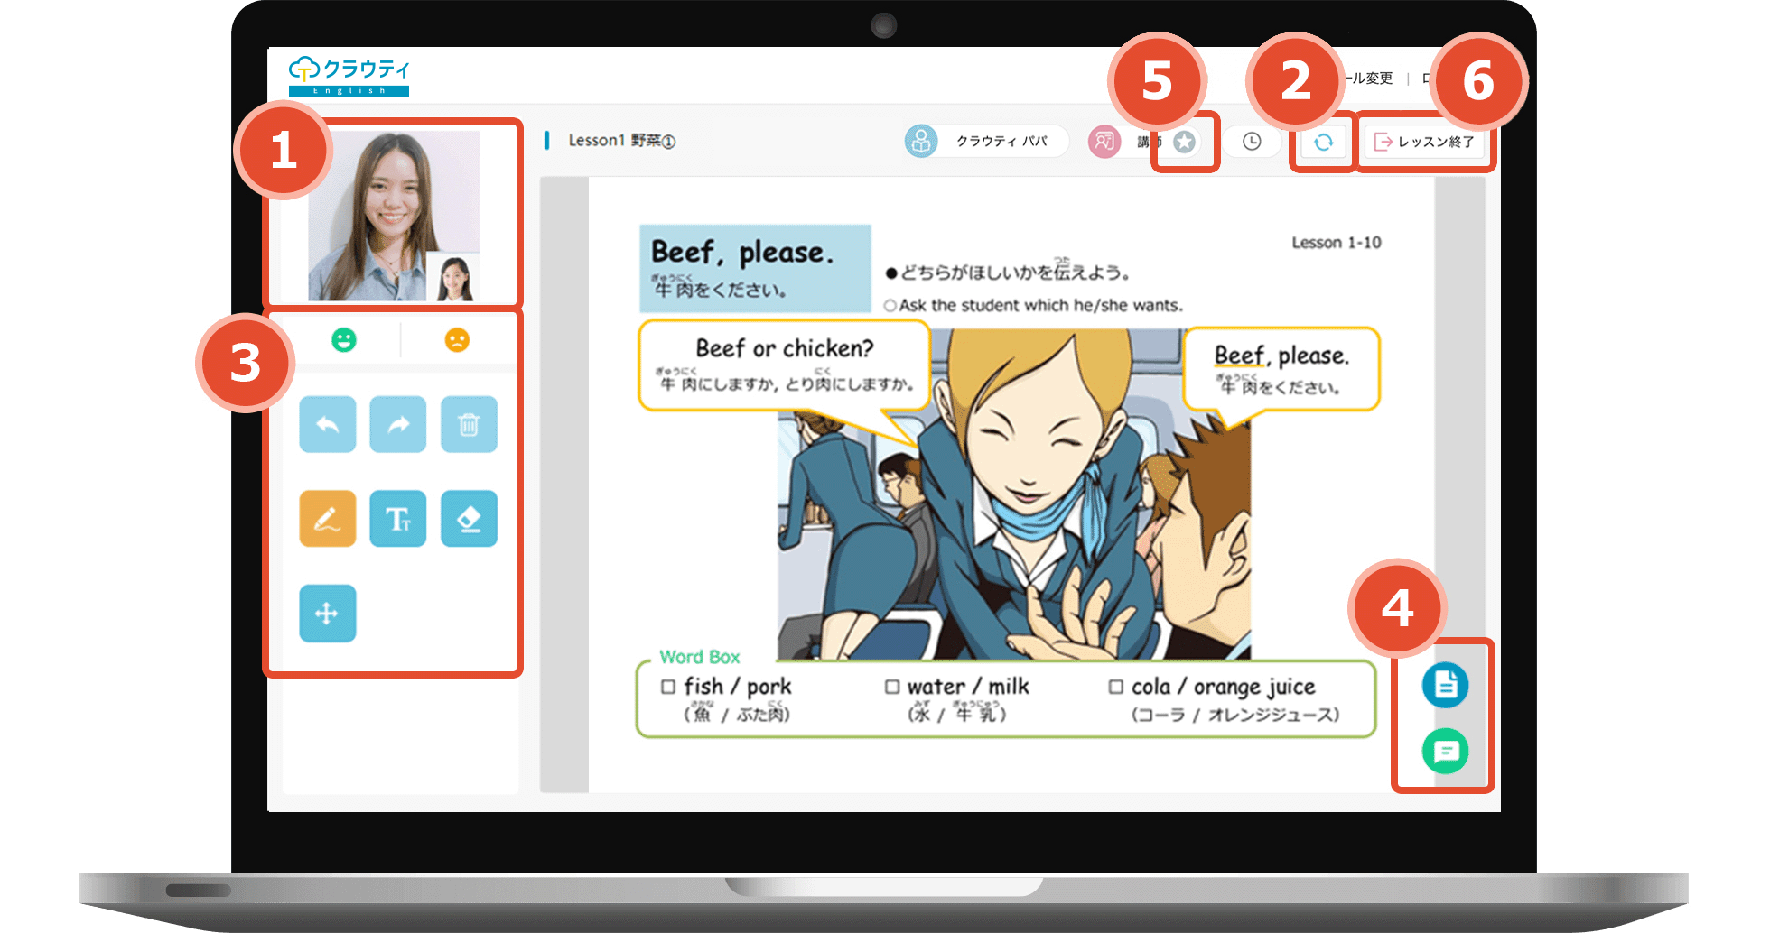1770x933 pixels.
Task: Check the fish / pork checkbox
Action: pos(668,687)
